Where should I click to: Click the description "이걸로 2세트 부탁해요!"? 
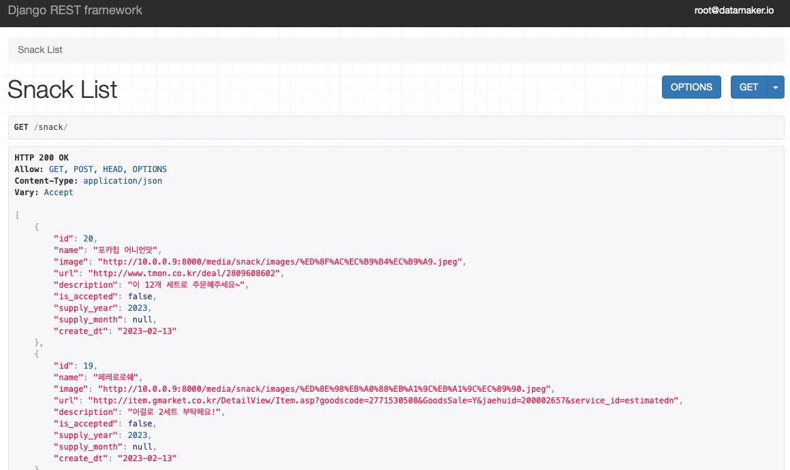click(x=174, y=412)
